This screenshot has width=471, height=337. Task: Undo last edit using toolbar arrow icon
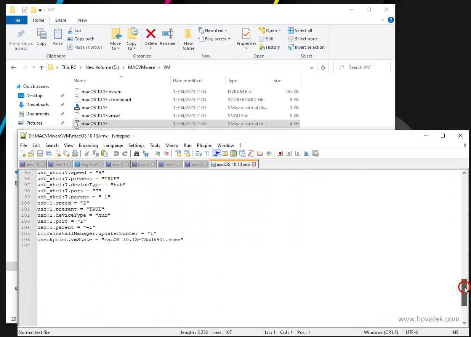[x=116, y=153]
